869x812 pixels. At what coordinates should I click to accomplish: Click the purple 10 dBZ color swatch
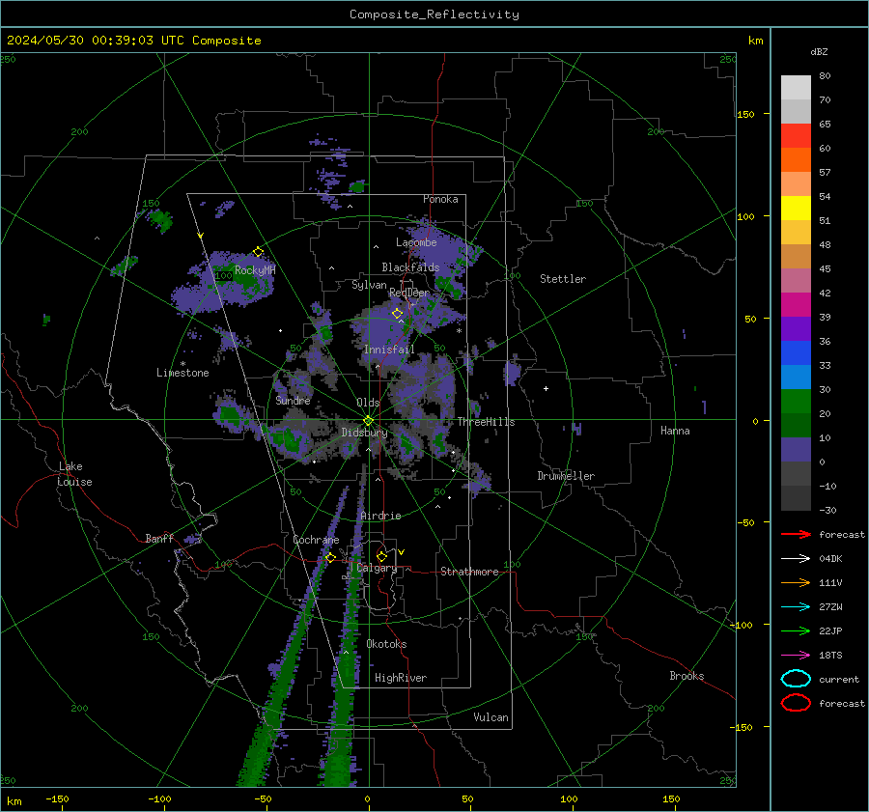coord(796,450)
